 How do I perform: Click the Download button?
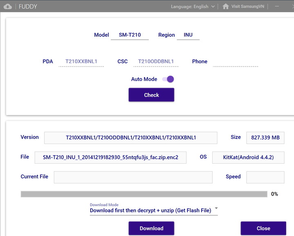151,228
